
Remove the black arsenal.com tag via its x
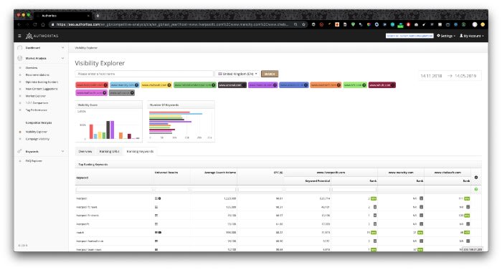coord(244,85)
